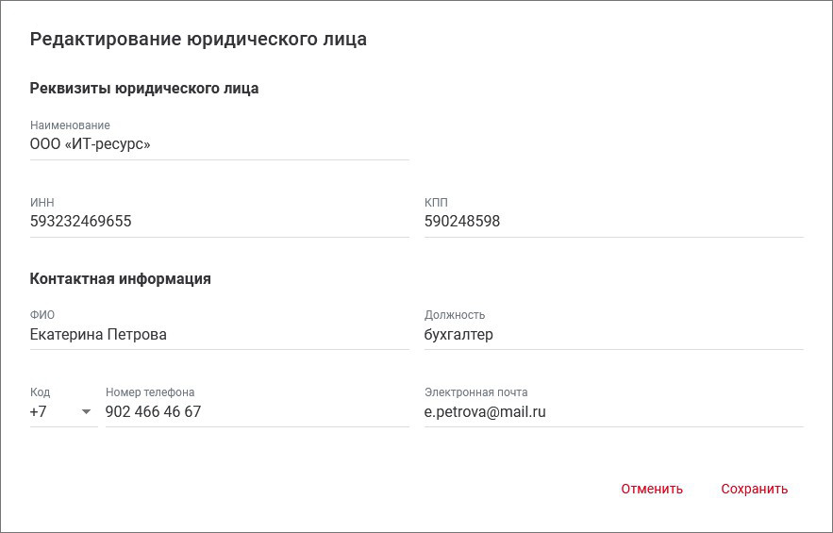833x533 pixels.
Task: Focus the phone number field 902 466 46 67
Action: tap(257, 412)
